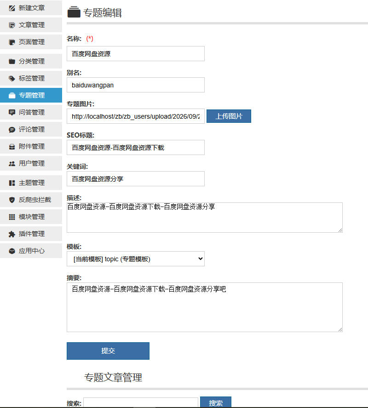Click the 搜索 text input box

pos(141,403)
